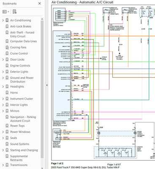155x169 pixels.
Task: Select the Door Locks bookmark
Action: (17, 60)
